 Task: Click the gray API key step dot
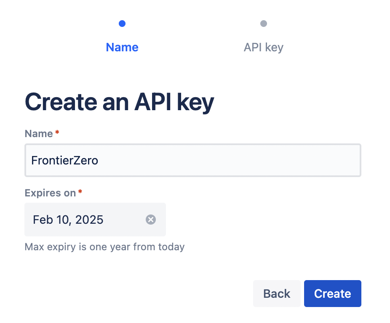point(264,24)
